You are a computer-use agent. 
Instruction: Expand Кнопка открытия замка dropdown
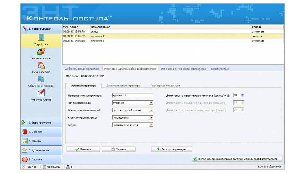[151, 118]
